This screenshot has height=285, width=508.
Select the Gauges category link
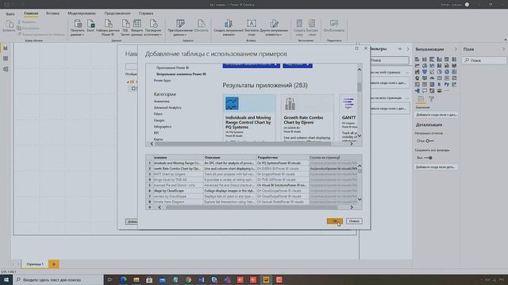(159, 120)
